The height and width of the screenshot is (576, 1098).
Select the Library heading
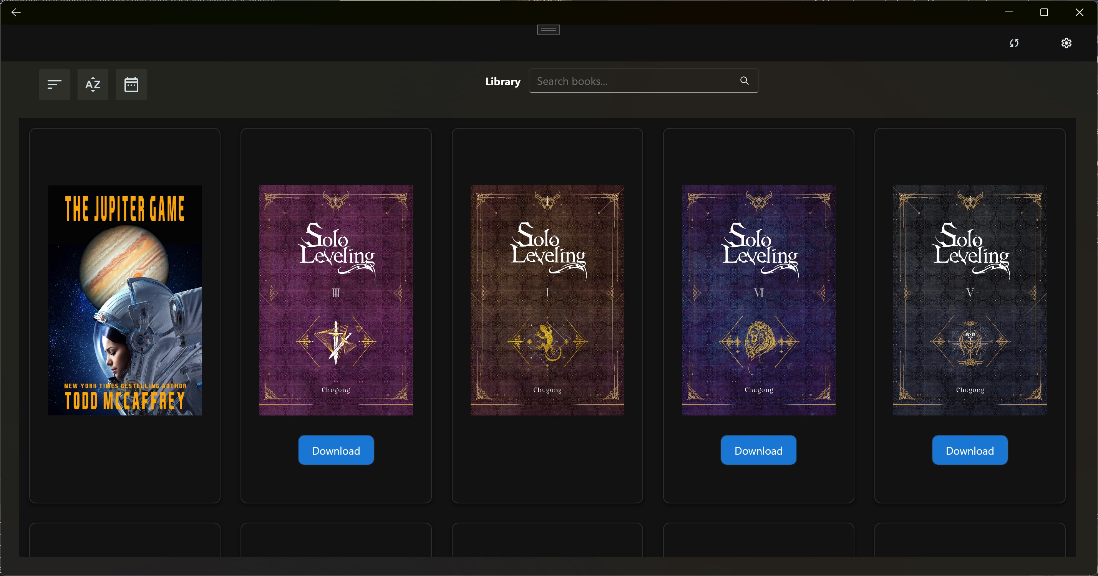click(x=503, y=81)
